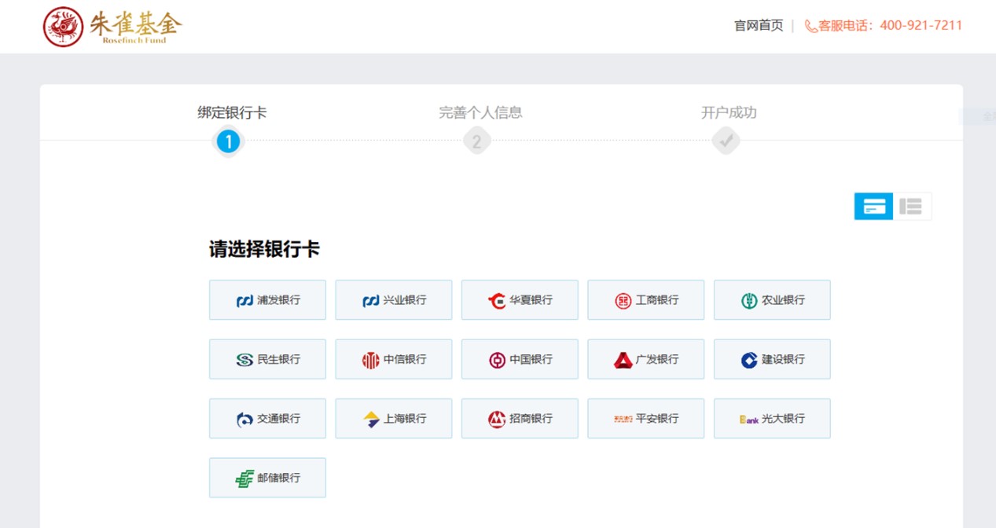996x528 pixels.
Task: Click the checkmark step circle
Action: (726, 141)
